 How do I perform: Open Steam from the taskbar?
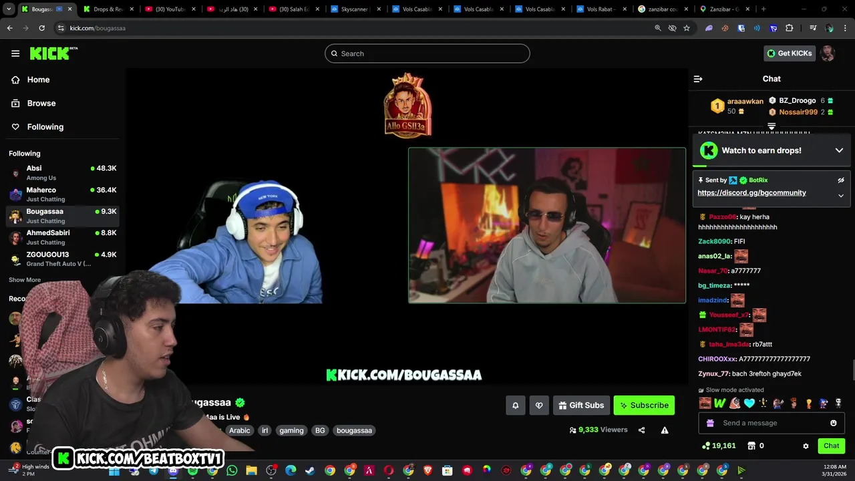(x=310, y=470)
